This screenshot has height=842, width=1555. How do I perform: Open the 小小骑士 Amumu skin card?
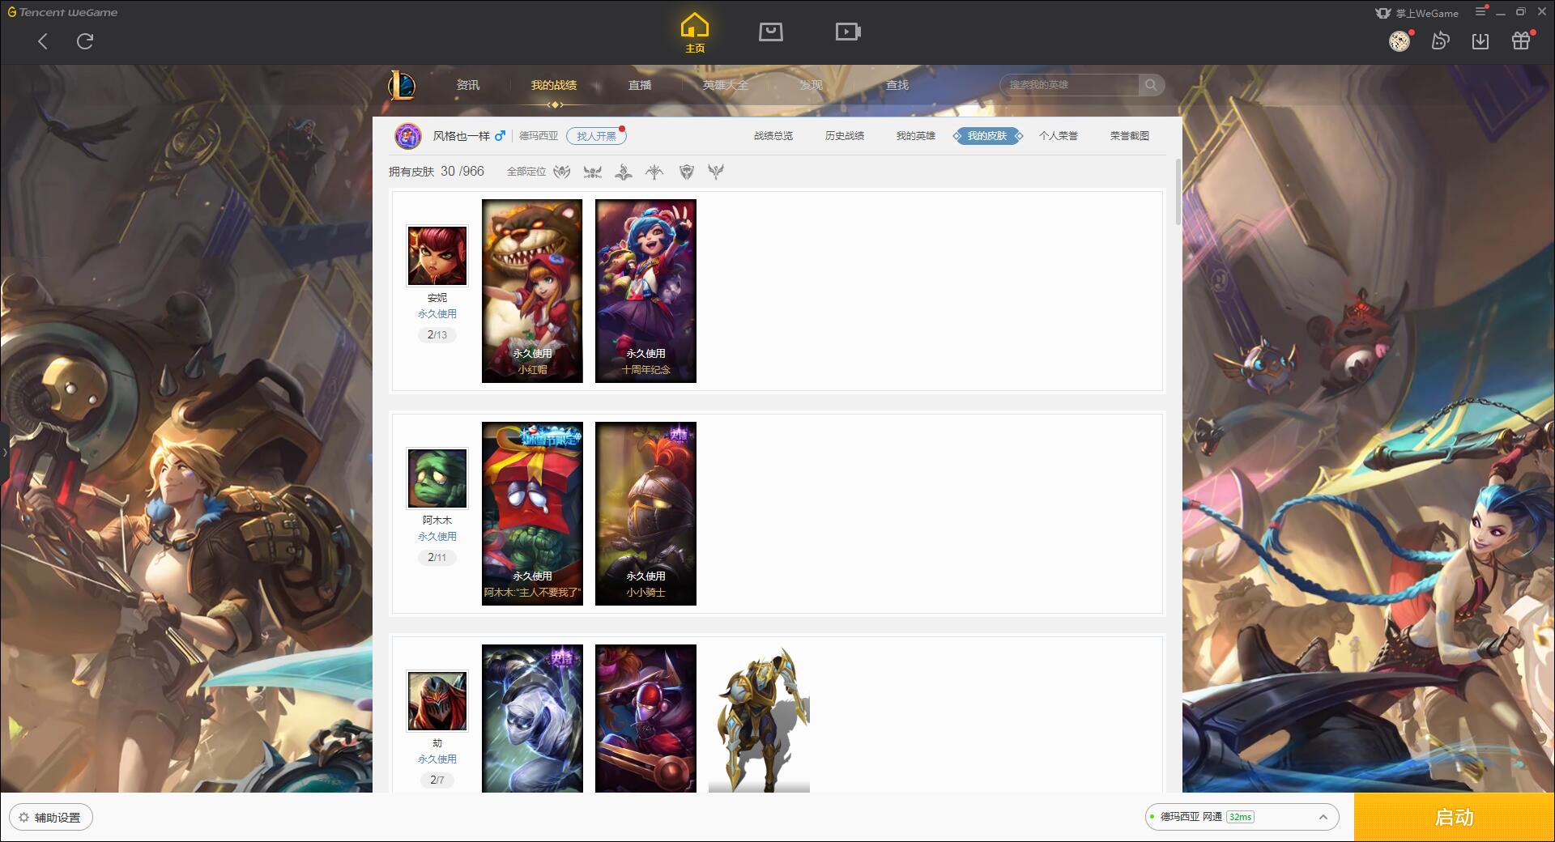click(x=645, y=513)
